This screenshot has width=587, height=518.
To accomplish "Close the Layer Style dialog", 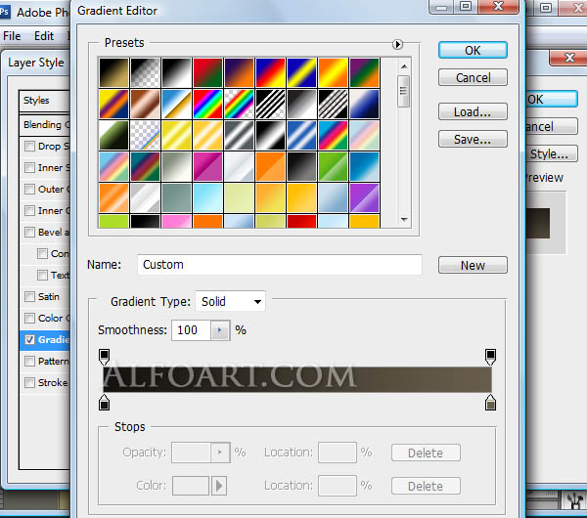I will [x=568, y=58].
